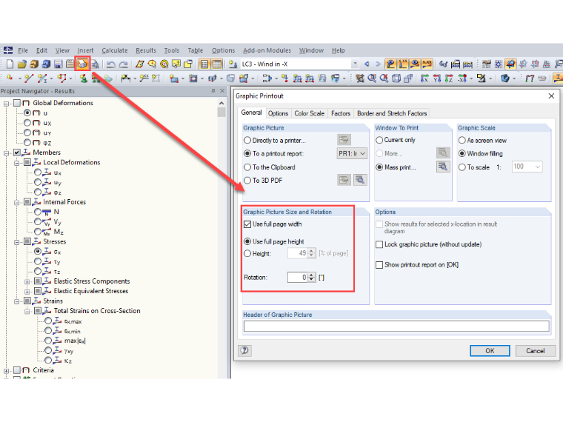Uncheck Use full page width
This screenshot has height=422, width=563.
coord(247,224)
